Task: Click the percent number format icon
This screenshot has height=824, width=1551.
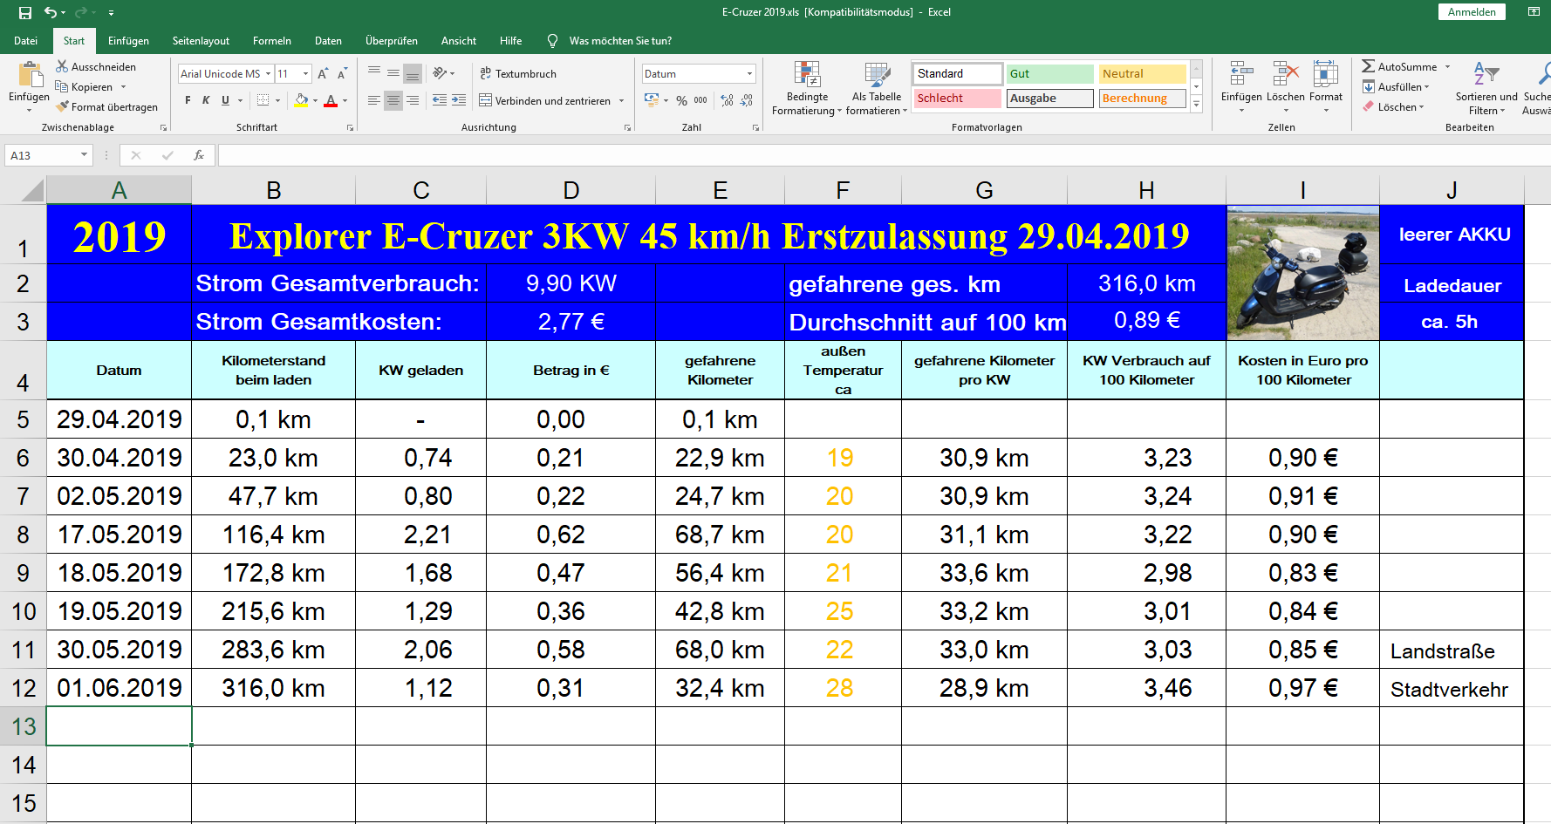Action: (x=681, y=101)
